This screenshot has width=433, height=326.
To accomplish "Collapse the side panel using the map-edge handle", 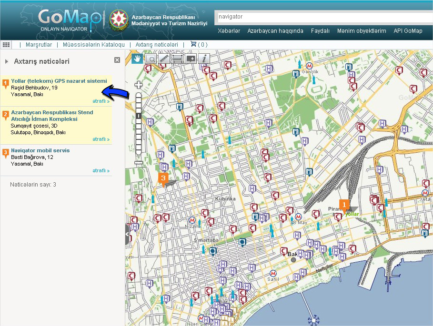I will [x=127, y=235].
